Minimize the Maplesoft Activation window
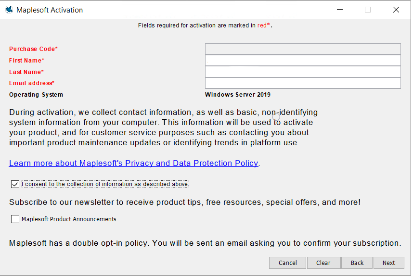Image resolution: width=413 pixels, height=277 pixels. click(x=340, y=10)
